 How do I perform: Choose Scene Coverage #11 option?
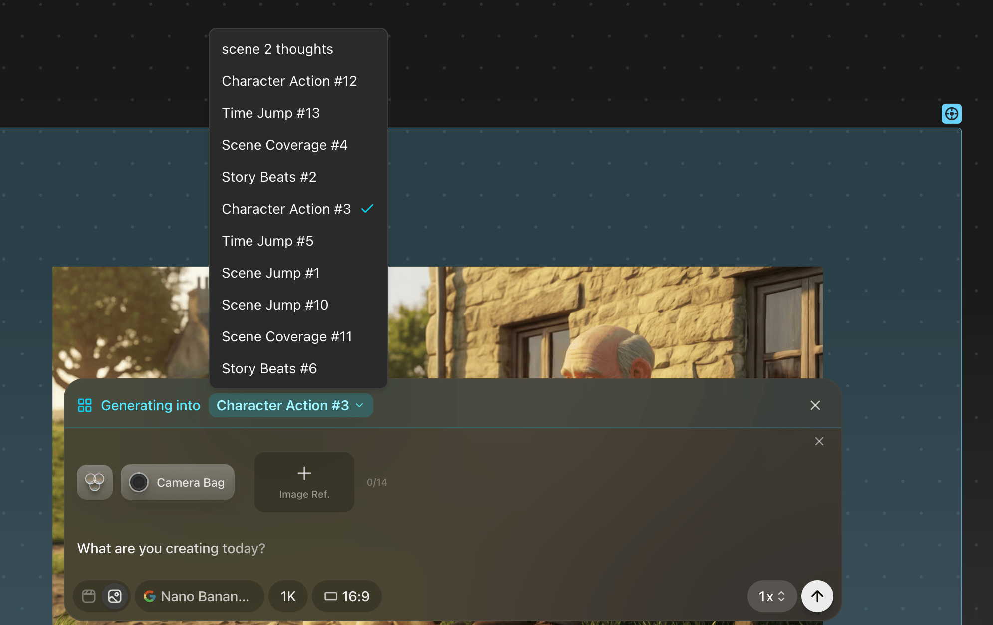click(298, 336)
